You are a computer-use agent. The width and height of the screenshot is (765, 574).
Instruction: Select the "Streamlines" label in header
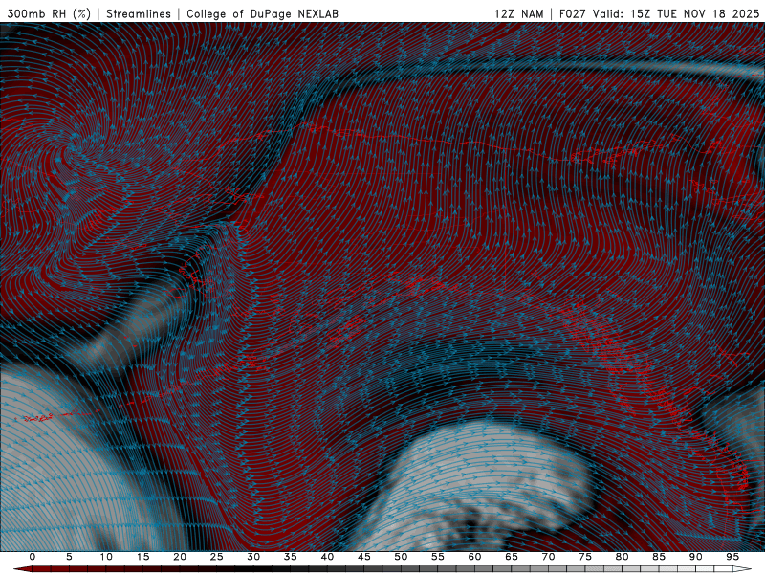point(139,13)
